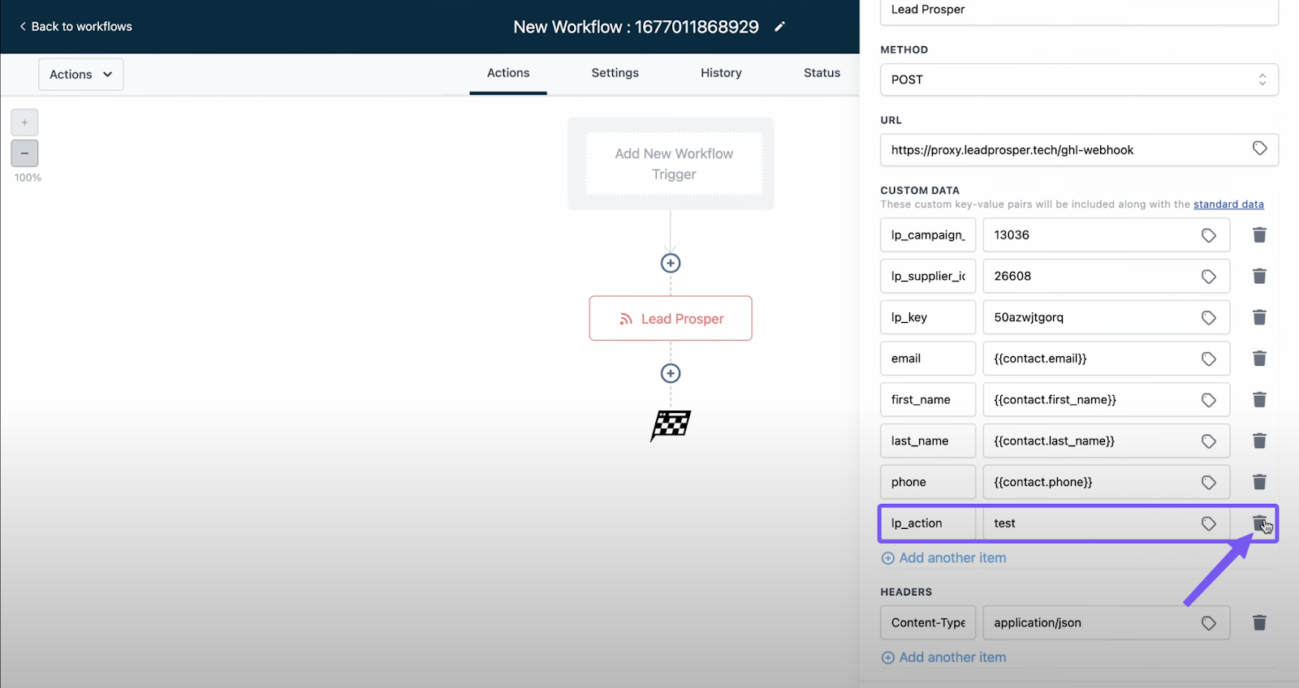Open tag picker for lp_action test value
The height and width of the screenshot is (688, 1299).
pyautogui.click(x=1209, y=524)
